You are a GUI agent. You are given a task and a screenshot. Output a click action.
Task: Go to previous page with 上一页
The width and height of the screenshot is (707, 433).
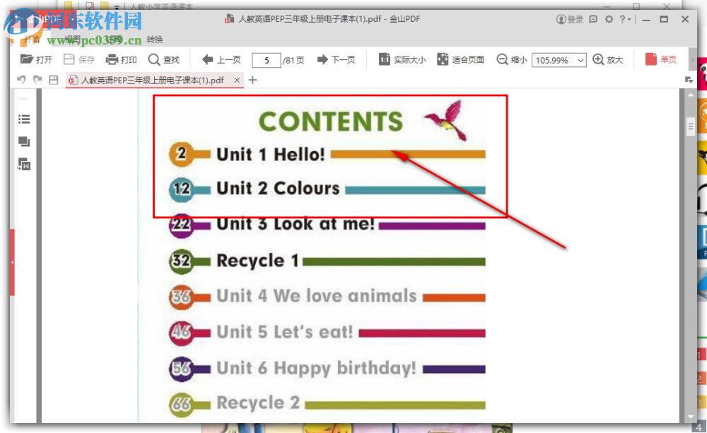click(221, 59)
